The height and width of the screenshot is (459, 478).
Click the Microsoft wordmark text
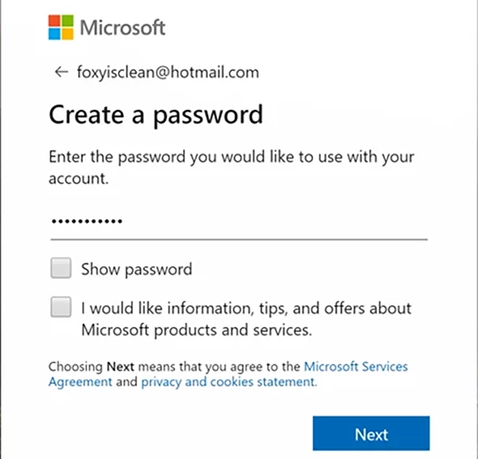coord(123,28)
